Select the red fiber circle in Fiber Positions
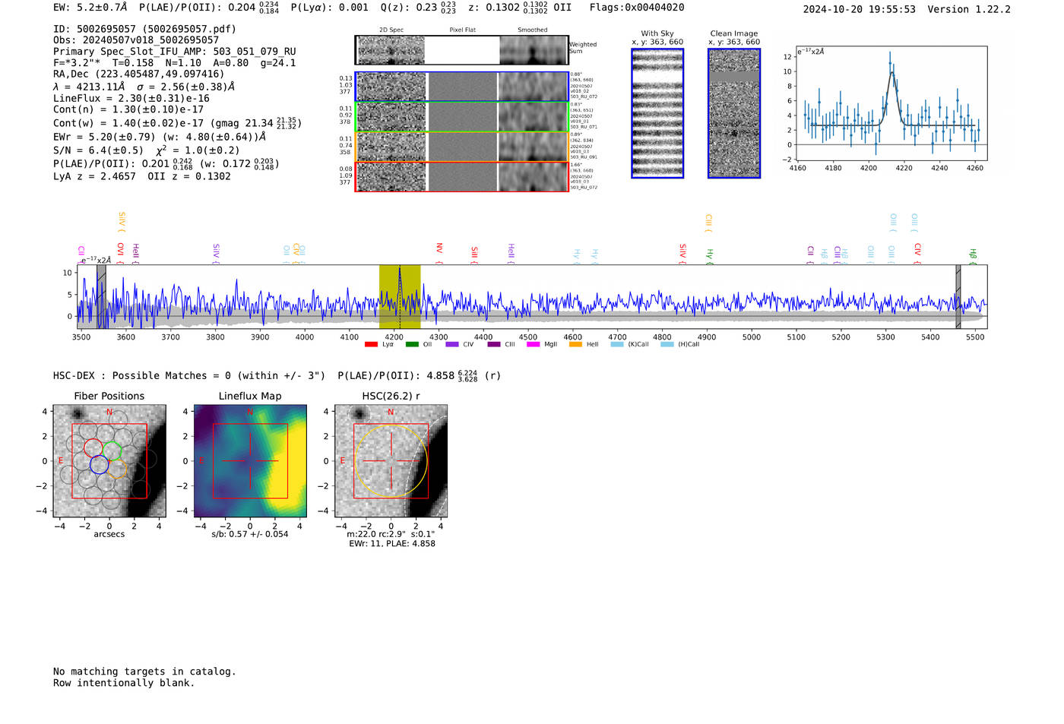The width and height of the screenshot is (1064, 724). point(93,447)
